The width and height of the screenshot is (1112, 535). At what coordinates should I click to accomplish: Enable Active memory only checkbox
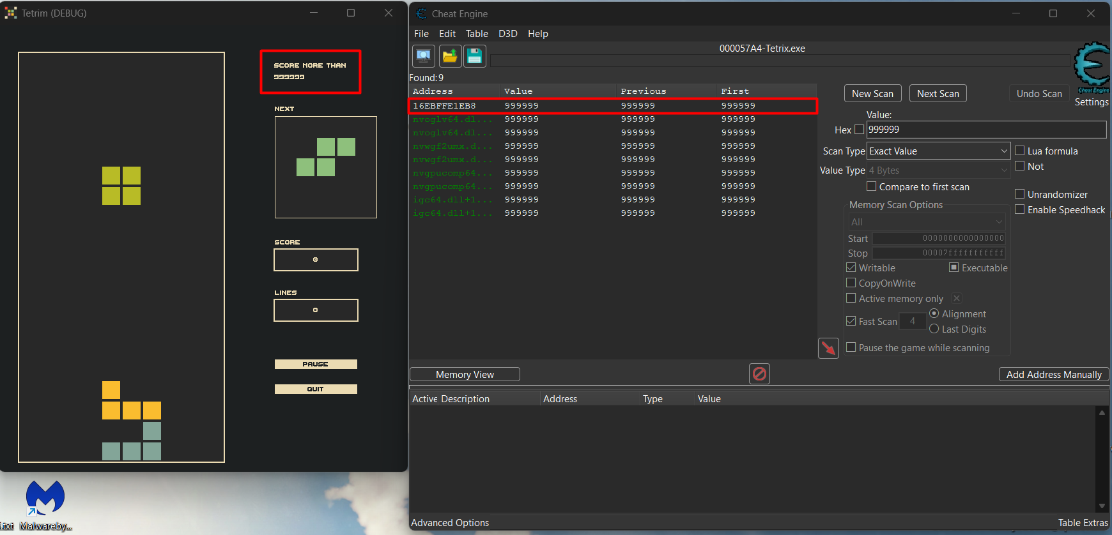click(x=851, y=298)
